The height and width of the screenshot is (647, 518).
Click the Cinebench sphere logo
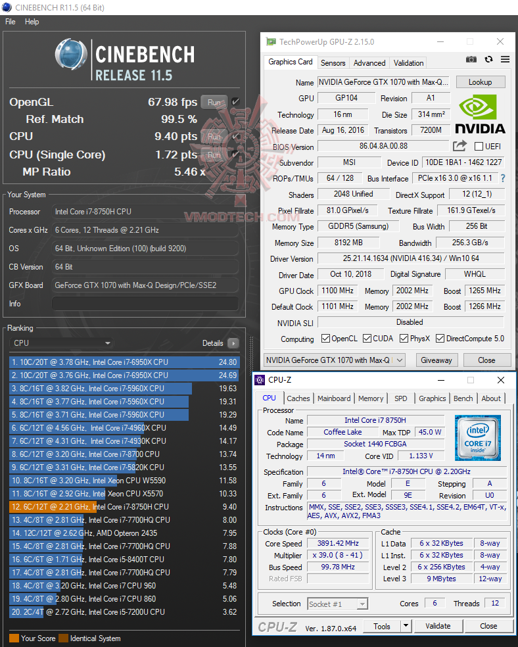pyautogui.click(x=71, y=54)
